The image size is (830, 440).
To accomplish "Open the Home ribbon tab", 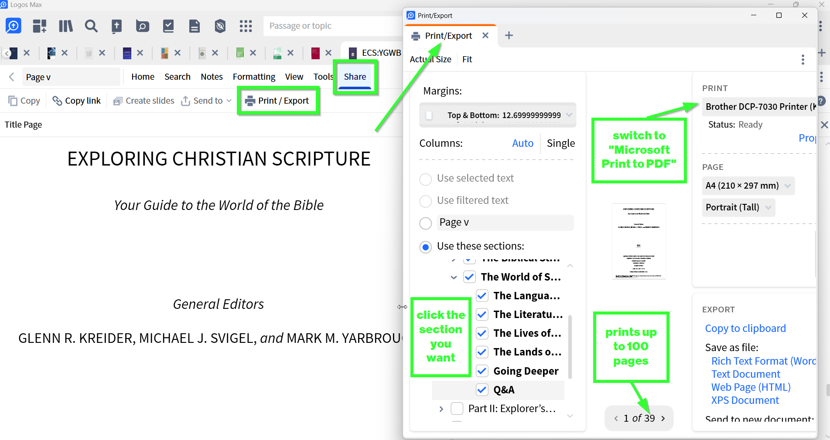I will pos(143,77).
